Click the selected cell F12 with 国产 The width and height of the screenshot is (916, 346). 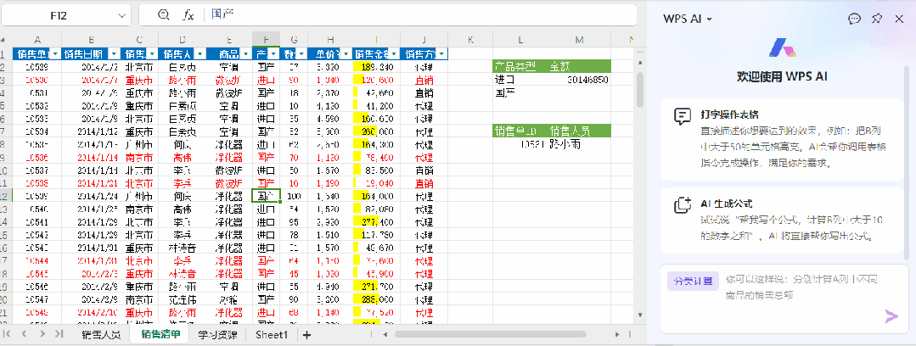[x=267, y=196]
